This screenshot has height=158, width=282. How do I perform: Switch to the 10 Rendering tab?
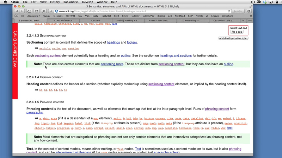[x=191, y=20]
